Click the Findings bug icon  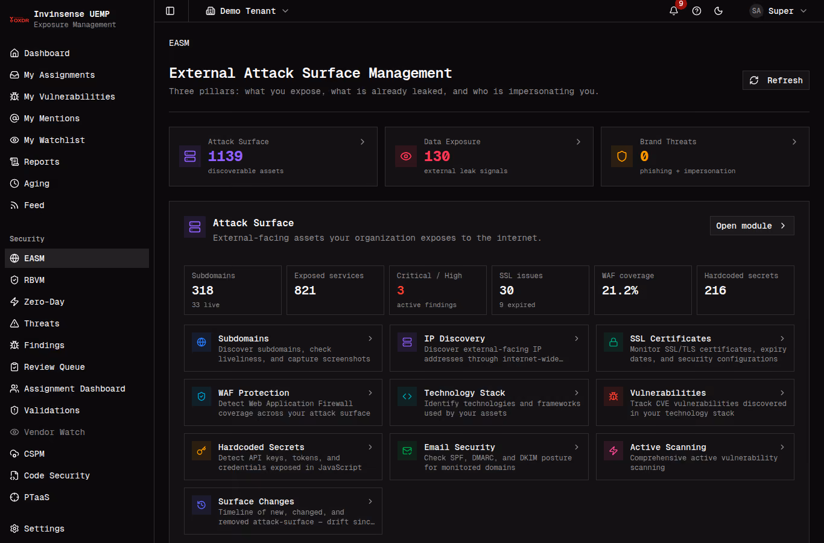coord(14,345)
